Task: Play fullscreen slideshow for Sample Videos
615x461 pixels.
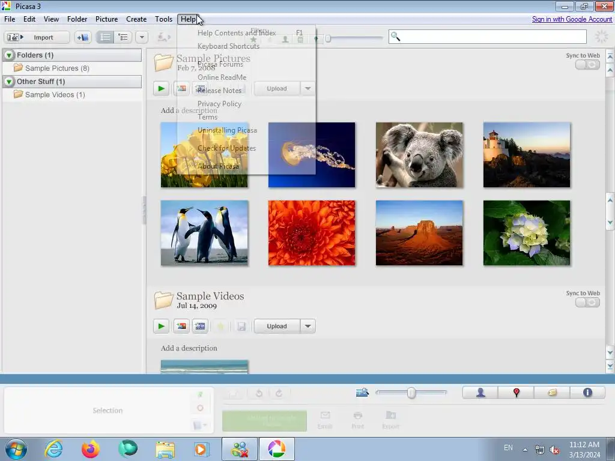Action: 161,326
